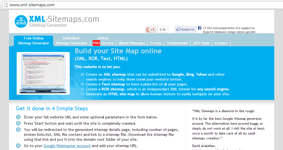This screenshot has width=283, height=150.
Task: Click the Facebook Нравится like button
Action: click(x=185, y=29)
